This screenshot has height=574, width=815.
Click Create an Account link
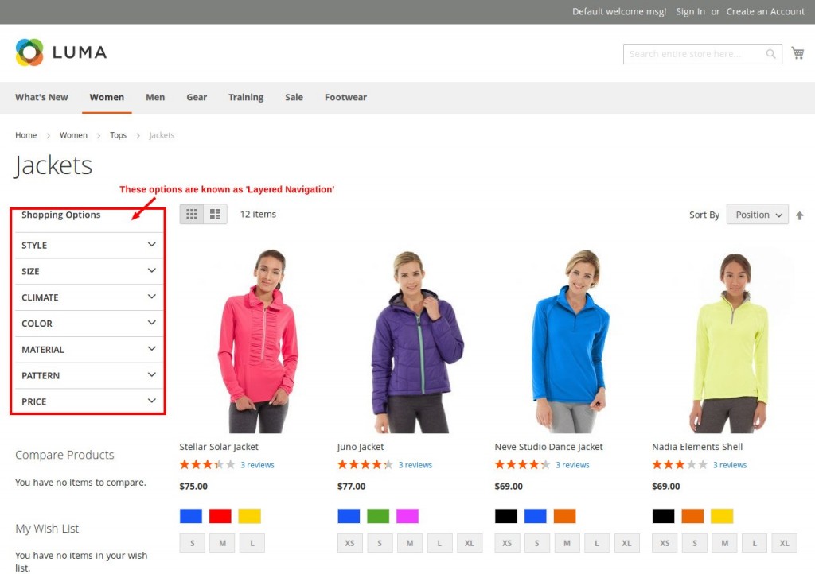pyautogui.click(x=765, y=11)
